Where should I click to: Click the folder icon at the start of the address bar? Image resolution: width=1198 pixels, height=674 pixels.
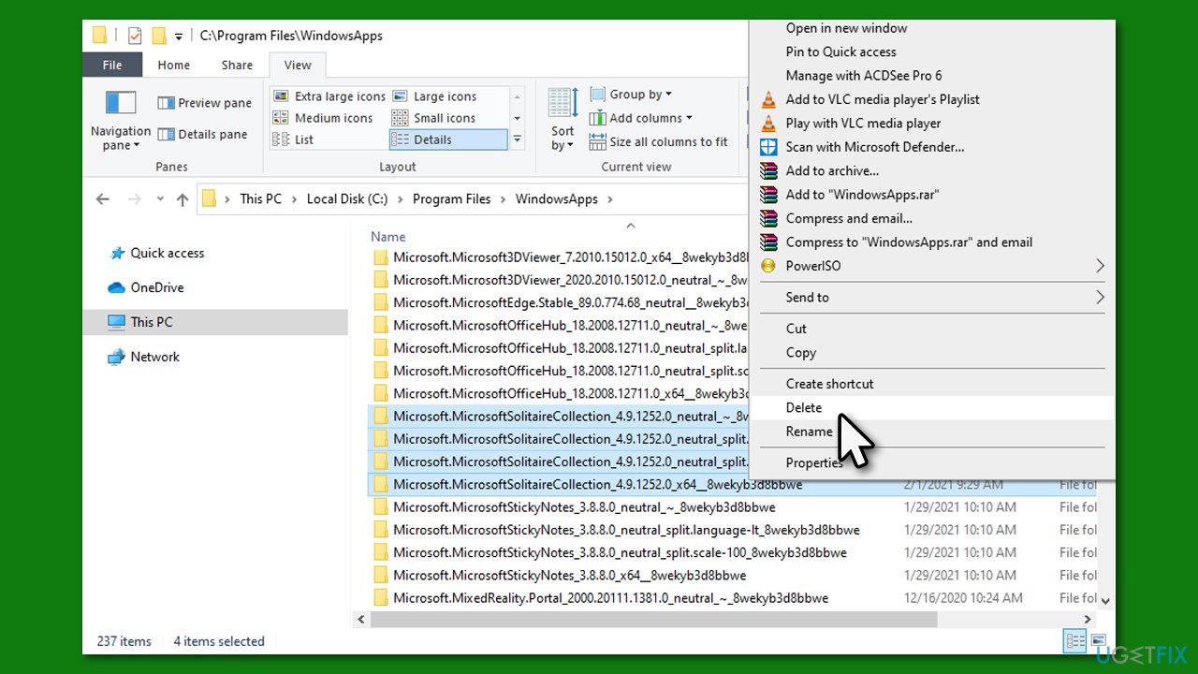point(210,198)
